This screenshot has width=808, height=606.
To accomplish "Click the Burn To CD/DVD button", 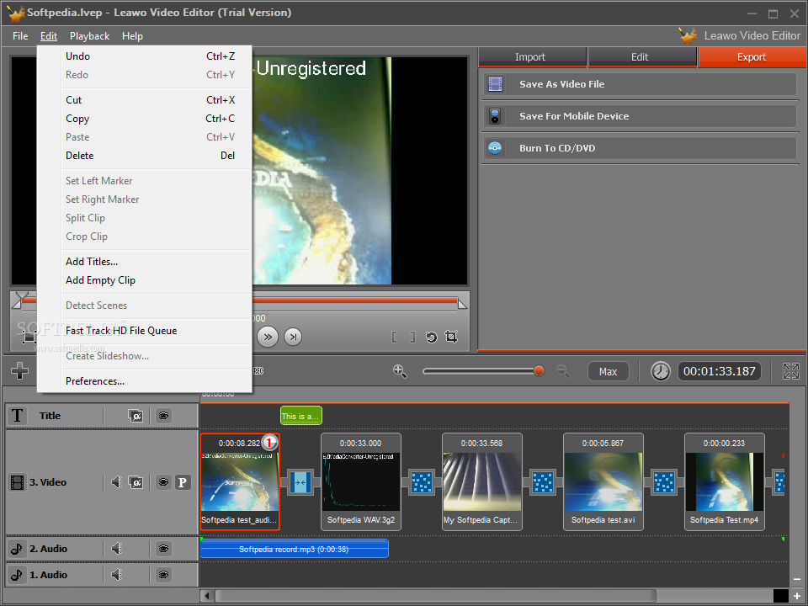I will tap(640, 148).
